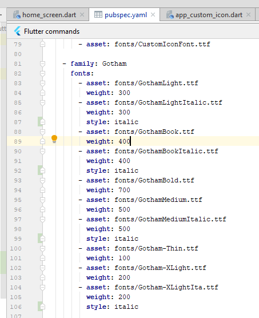
Task: Collapse the GothamBookItalic block line 90
Action: 42,151
